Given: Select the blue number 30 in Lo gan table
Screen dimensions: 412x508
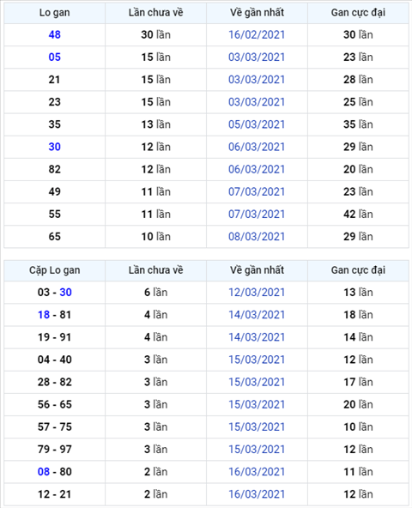Looking at the screenshot, I should (54, 147).
